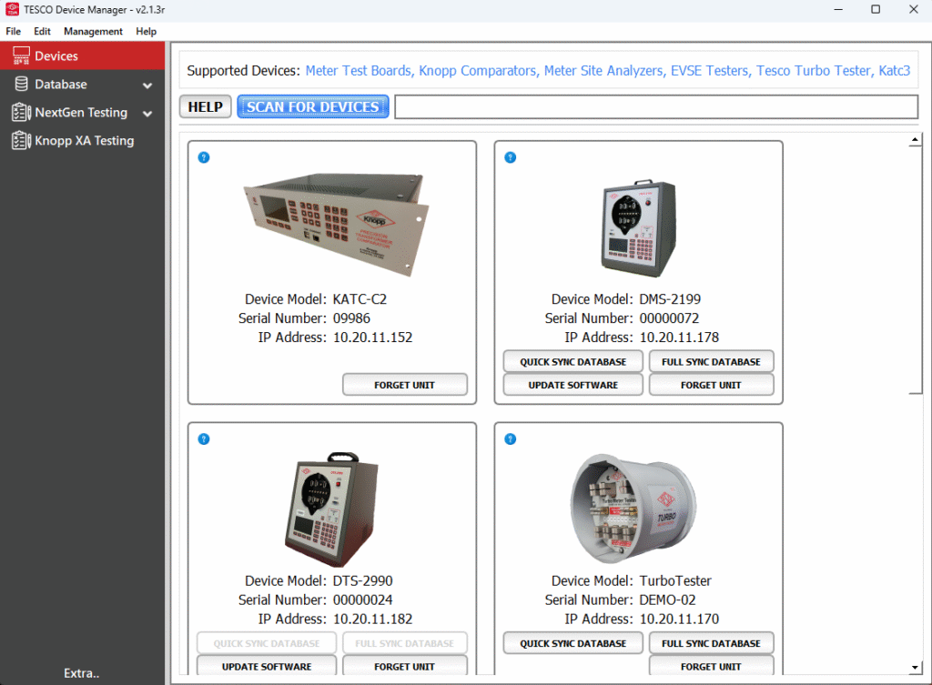Viewport: 932px width, 685px height.
Task: Click the help icon on DTS-2990 card
Action: point(204,439)
